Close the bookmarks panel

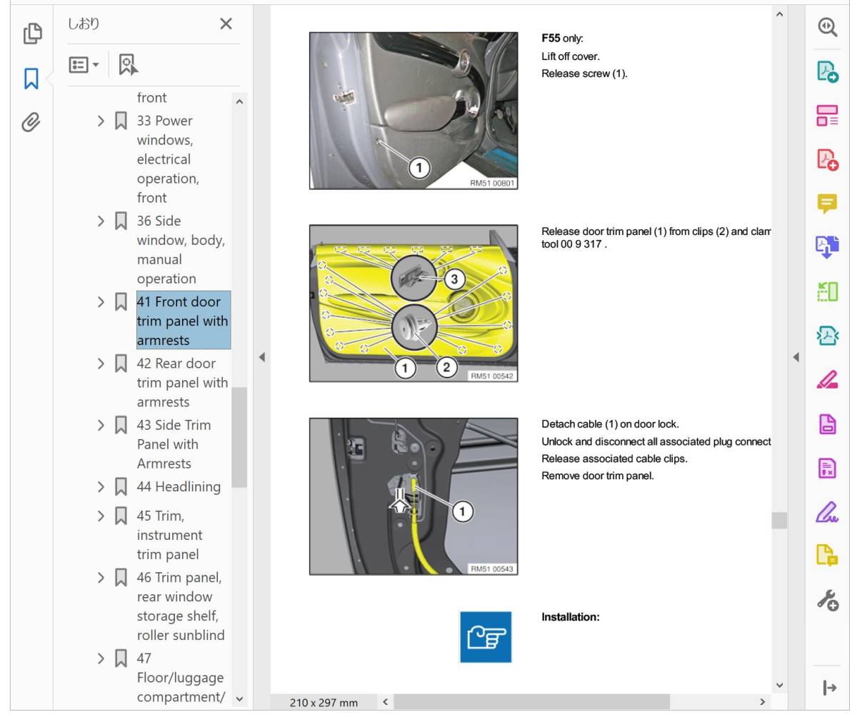(x=226, y=24)
